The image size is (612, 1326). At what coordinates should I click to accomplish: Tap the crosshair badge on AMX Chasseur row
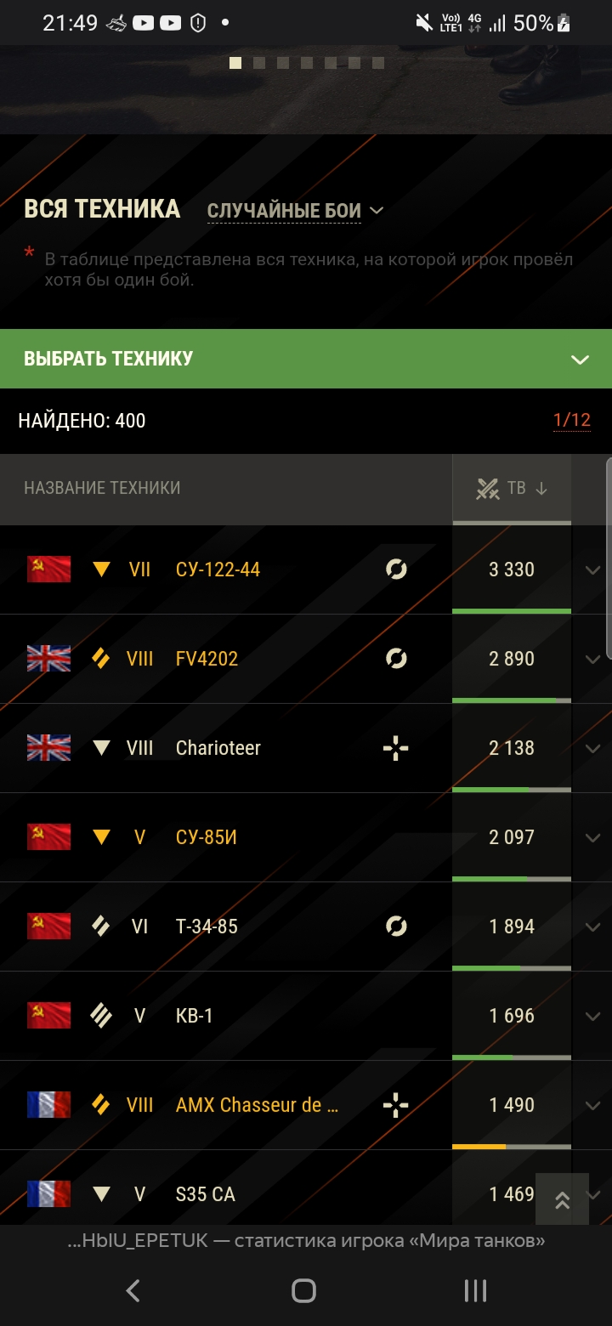(396, 1105)
